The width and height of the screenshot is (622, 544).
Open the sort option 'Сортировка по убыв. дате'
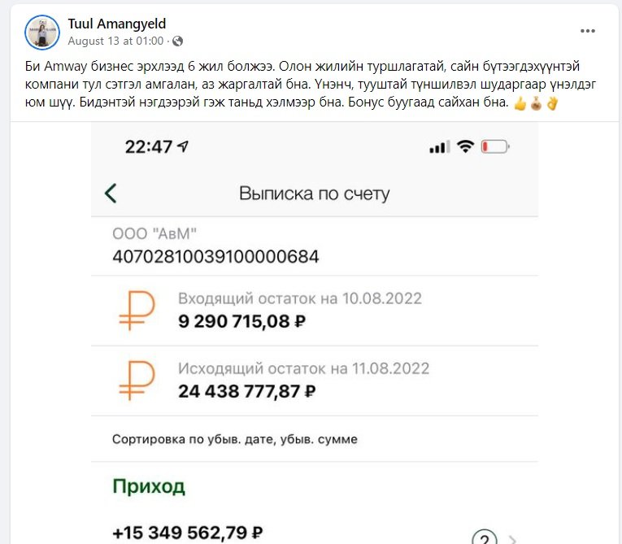(234, 439)
